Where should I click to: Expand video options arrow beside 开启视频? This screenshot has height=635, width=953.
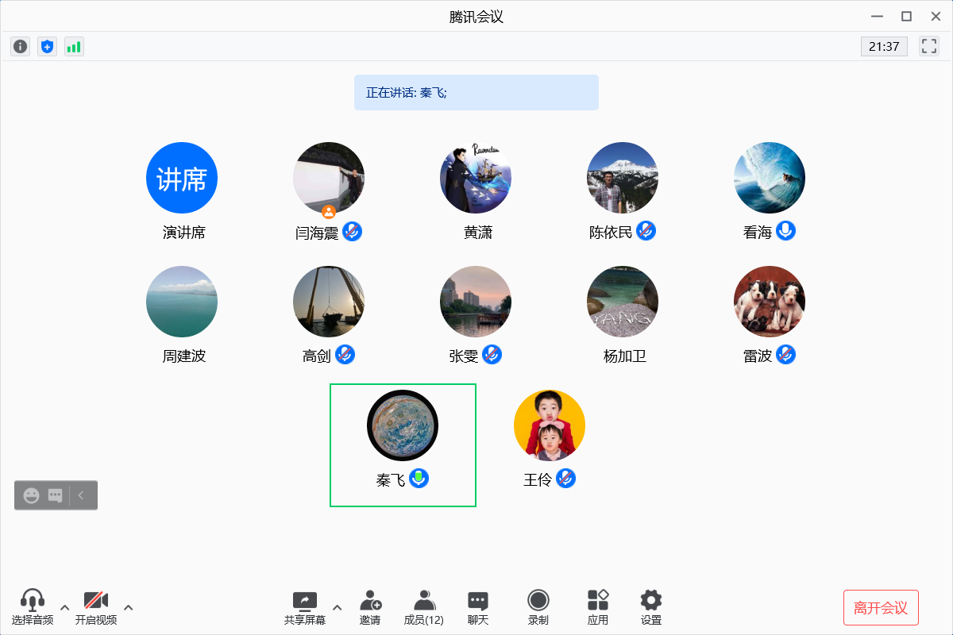point(129,608)
